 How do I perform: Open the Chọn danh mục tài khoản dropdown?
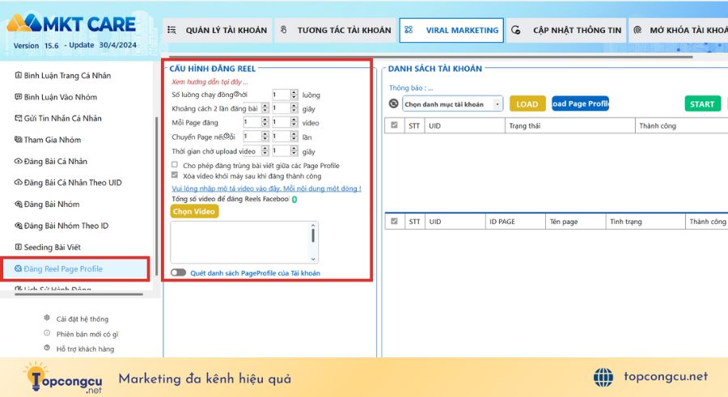pyautogui.click(x=453, y=104)
